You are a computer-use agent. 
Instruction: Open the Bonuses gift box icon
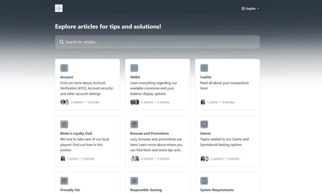pyautogui.click(x=134, y=124)
